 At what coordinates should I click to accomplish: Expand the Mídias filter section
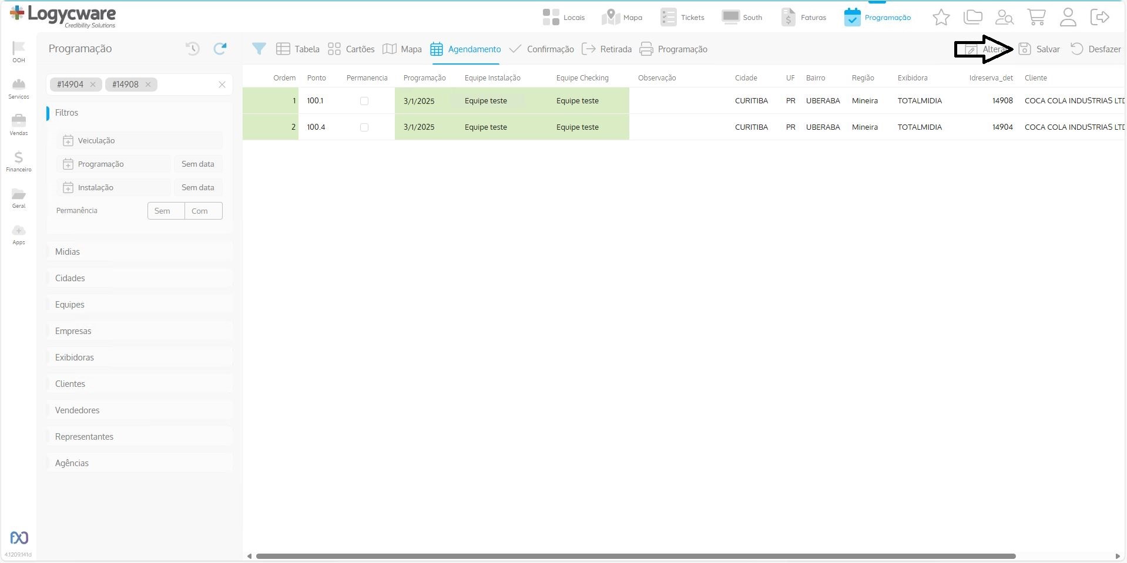(140, 252)
